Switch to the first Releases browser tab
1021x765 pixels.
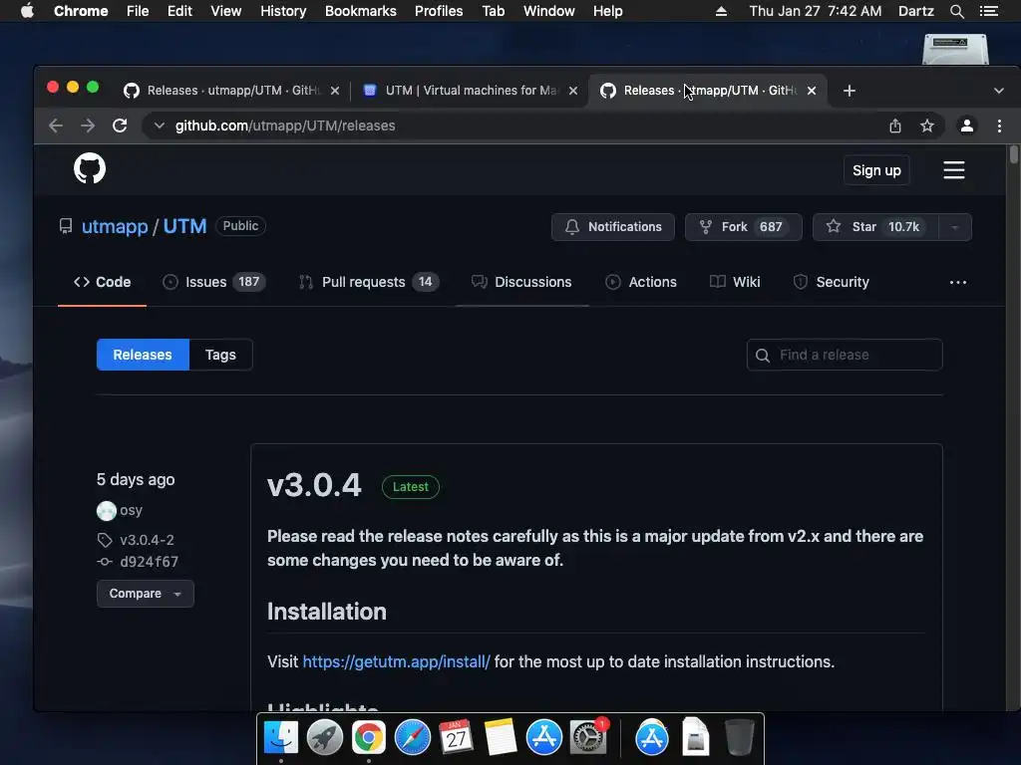(231, 91)
